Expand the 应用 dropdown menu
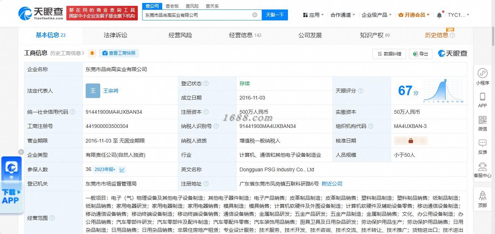The image size is (495, 234). point(313,15)
